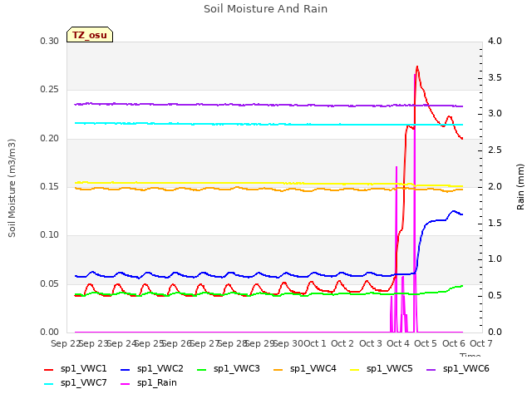The height and width of the screenshot is (399, 532).
Task: Click the orange sp1_VWC4 legend swatch
Action: (278, 370)
